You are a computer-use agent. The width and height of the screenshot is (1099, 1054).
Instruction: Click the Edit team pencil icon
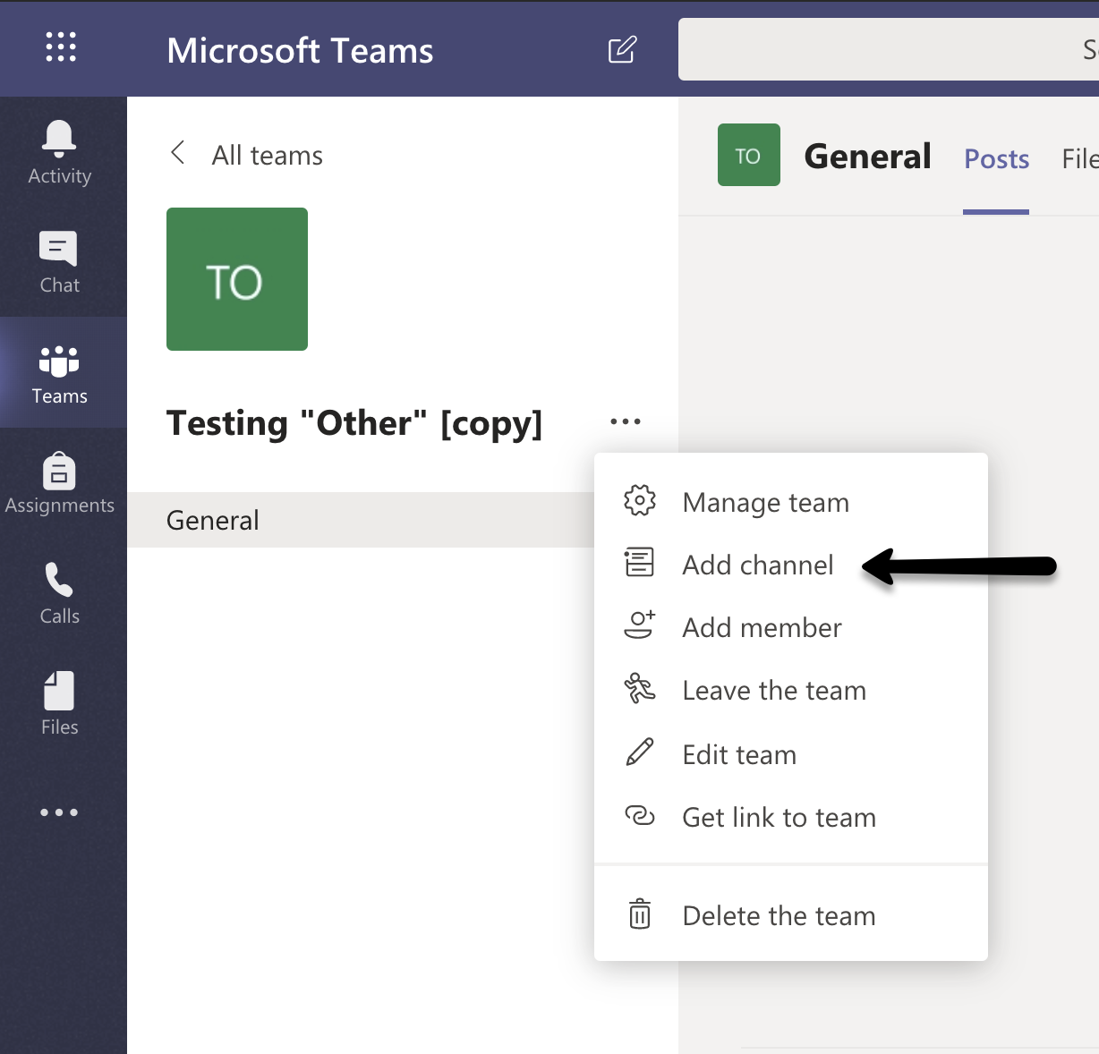pos(640,752)
